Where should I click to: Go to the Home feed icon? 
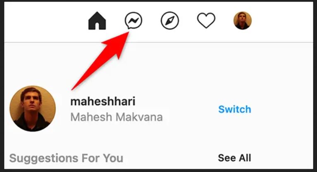(97, 21)
